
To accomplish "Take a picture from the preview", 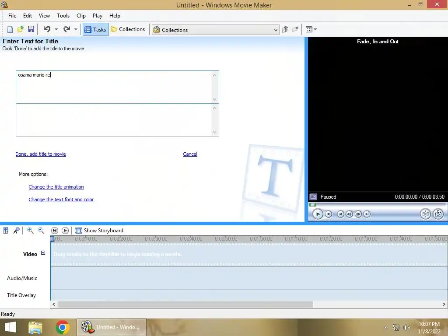I will click(438, 214).
